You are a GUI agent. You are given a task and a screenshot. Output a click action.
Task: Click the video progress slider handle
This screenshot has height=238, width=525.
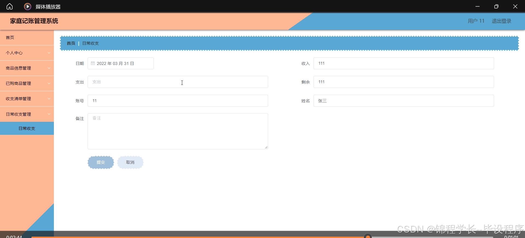(x=368, y=236)
